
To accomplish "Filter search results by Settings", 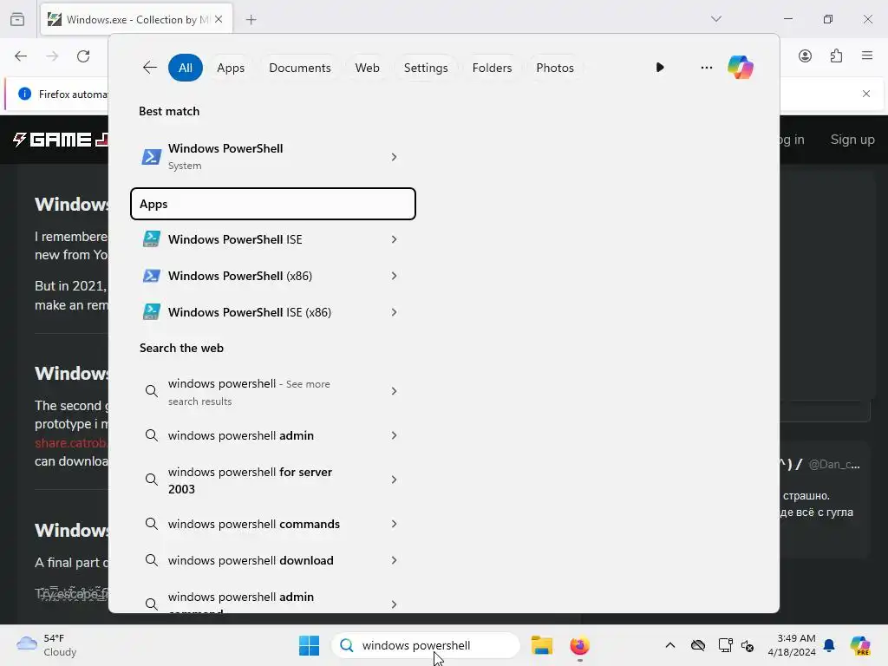I will [x=426, y=68].
